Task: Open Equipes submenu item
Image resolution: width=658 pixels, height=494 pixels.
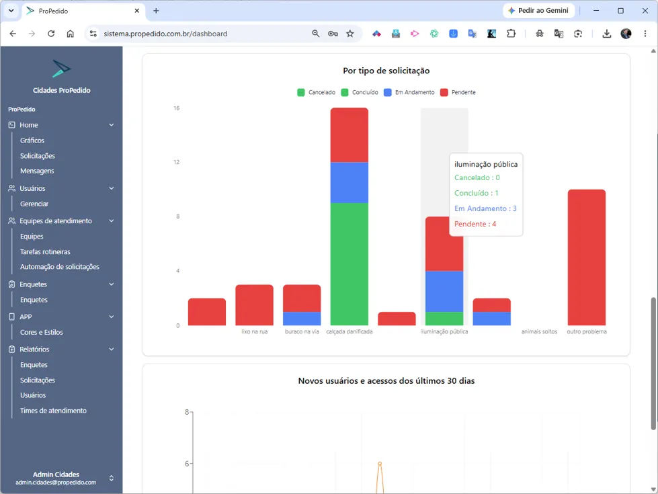Action: pyautogui.click(x=32, y=237)
